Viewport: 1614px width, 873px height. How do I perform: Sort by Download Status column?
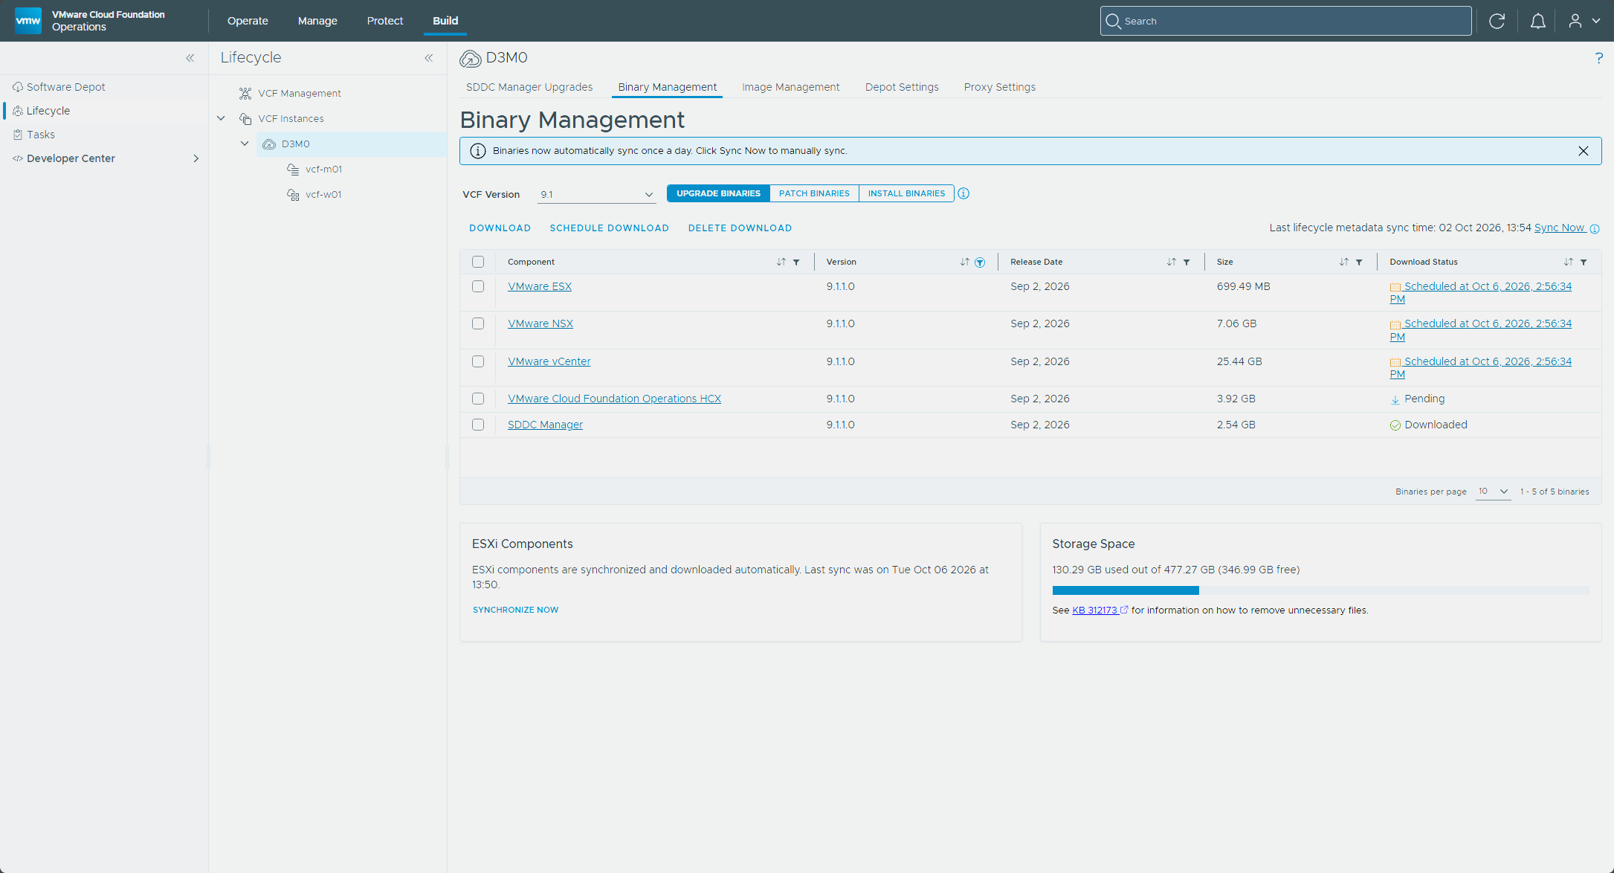point(1568,262)
